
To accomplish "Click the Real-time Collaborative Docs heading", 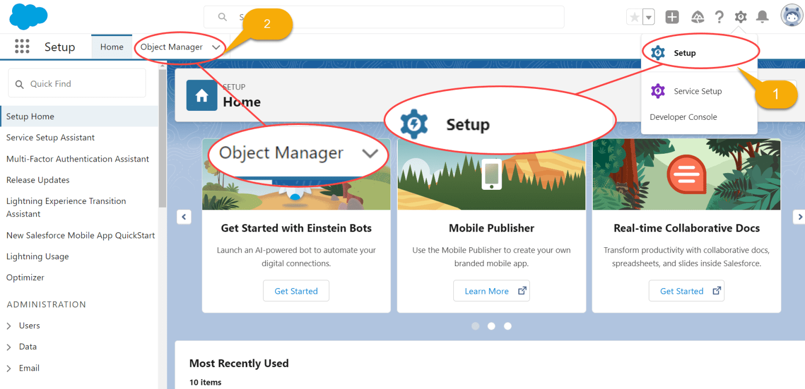I will 687,228.
